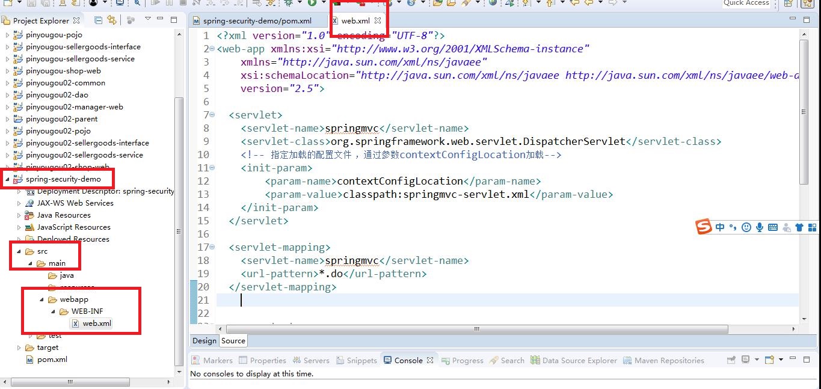The height and width of the screenshot is (389, 821).
Task: Open the Maven Repositories tab
Action: click(663, 360)
